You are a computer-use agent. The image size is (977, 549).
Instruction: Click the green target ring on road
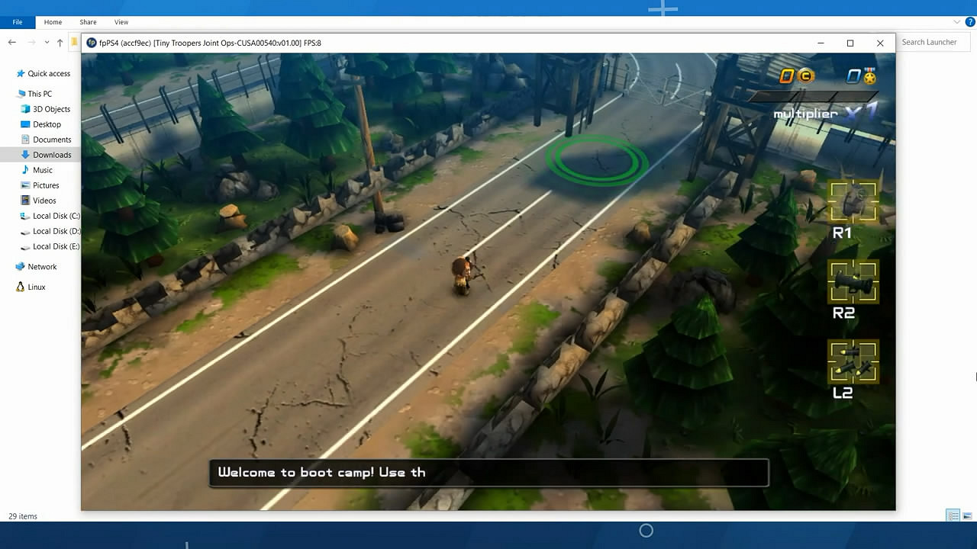point(597,160)
